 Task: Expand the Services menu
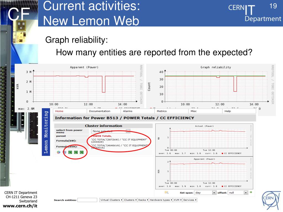190,200
